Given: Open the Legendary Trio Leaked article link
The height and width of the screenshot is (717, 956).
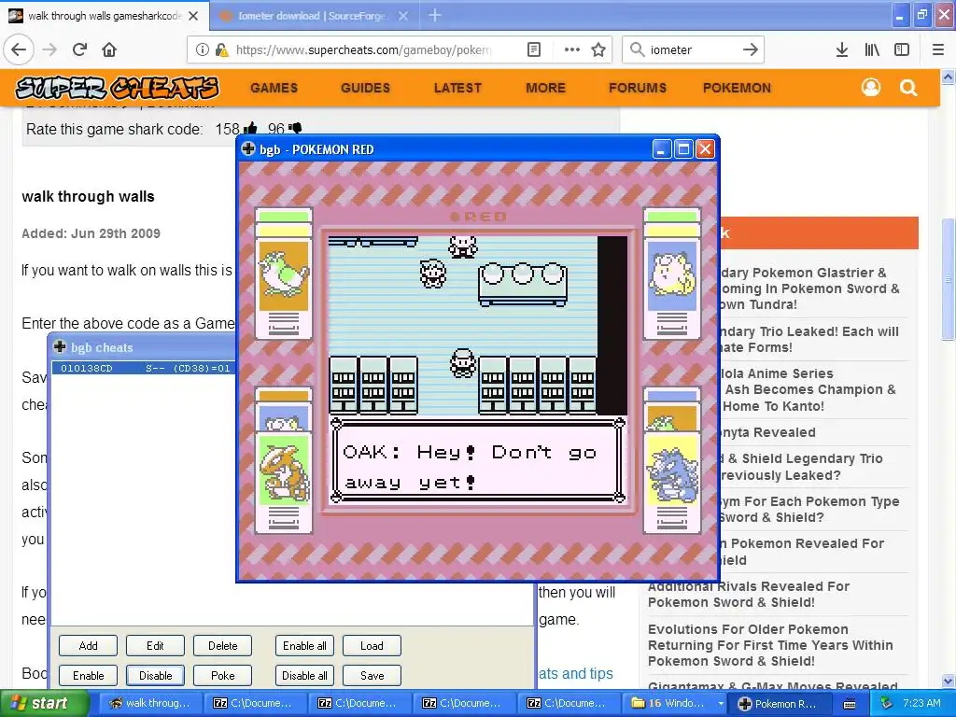Looking at the screenshot, I should pos(809,340).
